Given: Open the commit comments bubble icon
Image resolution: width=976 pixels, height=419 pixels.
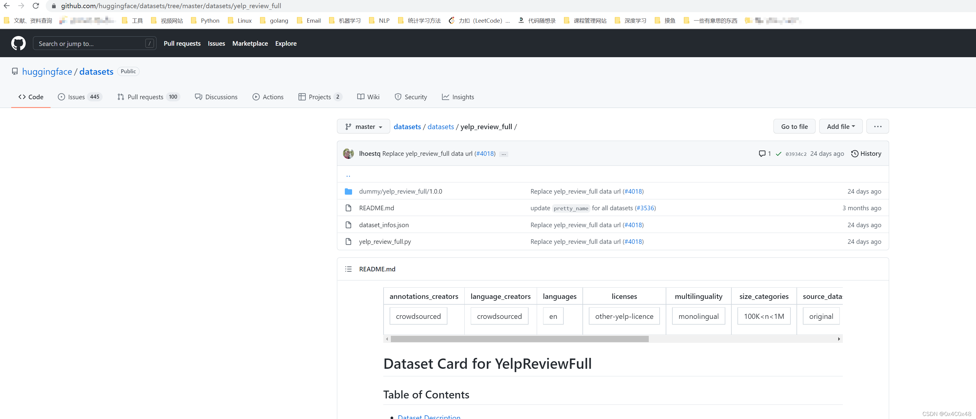Looking at the screenshot, I should click(x=762, y=154).
